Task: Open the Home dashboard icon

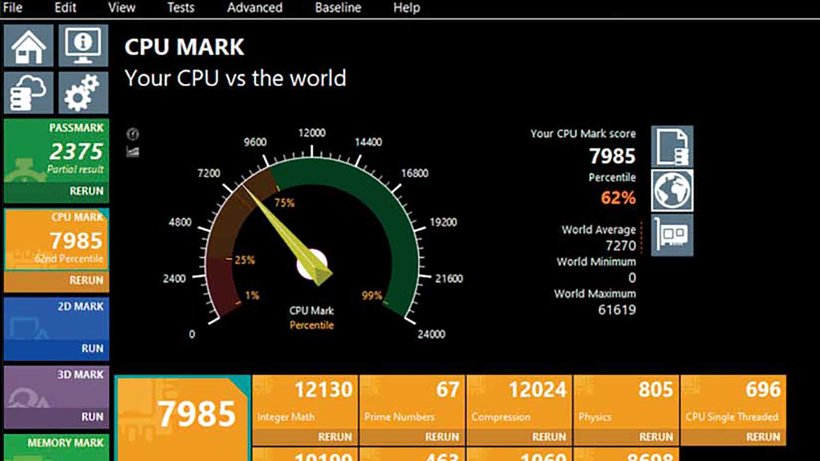Action: tap(29, 46)
